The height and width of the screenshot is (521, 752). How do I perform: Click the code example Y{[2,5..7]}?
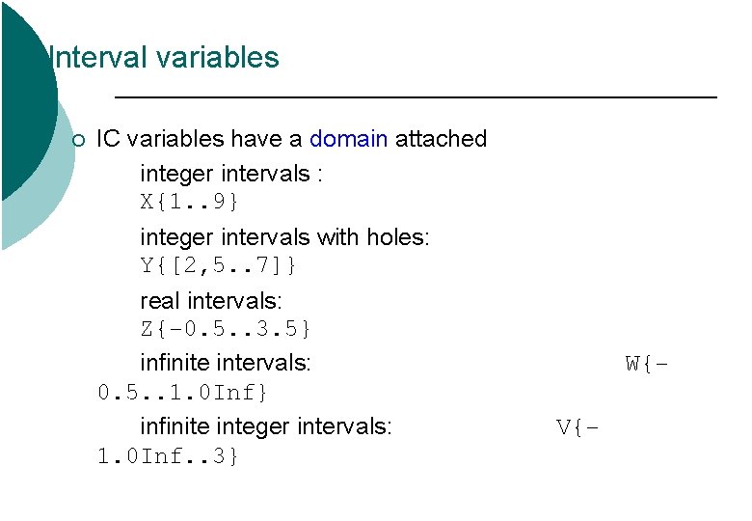pos(219,265)
